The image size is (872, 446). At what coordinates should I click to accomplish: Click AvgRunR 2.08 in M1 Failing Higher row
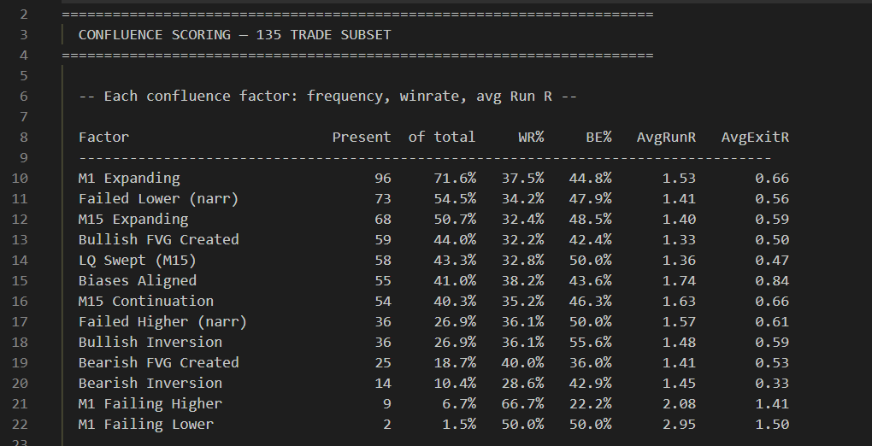[x=679, y=404]
